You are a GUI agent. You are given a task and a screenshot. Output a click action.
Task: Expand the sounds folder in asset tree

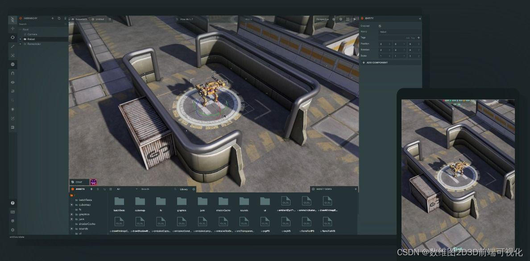point(72,228)
